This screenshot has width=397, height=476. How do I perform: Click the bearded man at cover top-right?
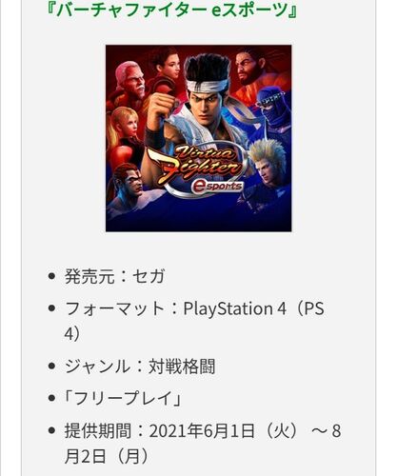[x=252, y=67]
